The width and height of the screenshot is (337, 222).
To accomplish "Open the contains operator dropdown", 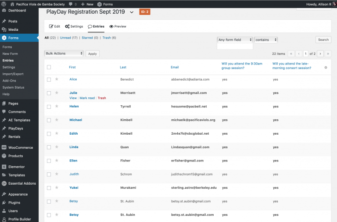I will tap(266, 40).
